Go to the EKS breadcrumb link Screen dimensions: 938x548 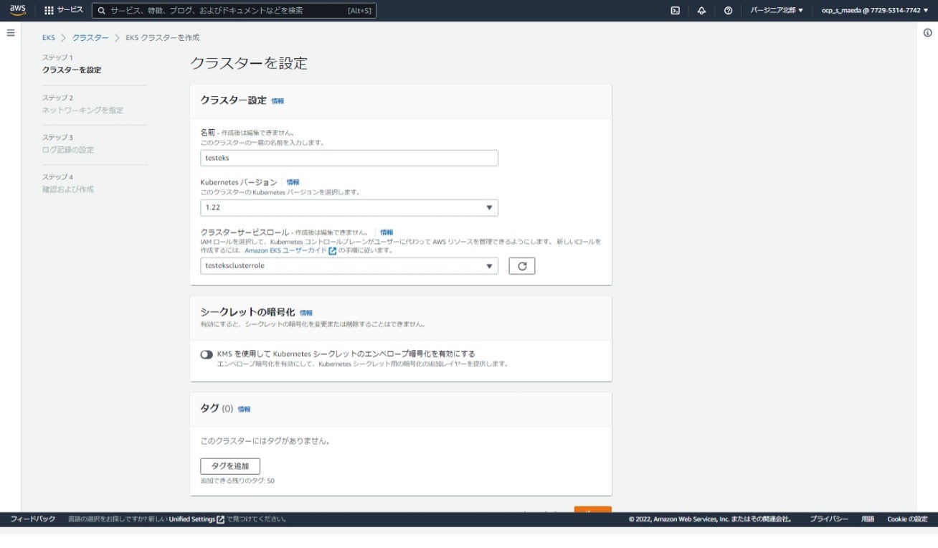coord(48,37)
